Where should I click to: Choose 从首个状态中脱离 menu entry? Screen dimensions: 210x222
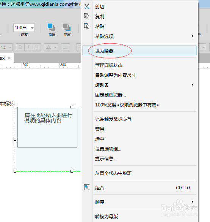tap(139, 173)
